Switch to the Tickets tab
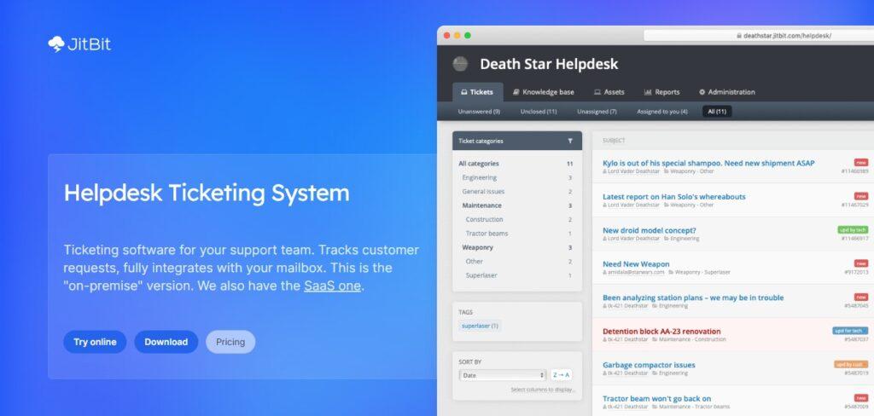Image resolution: width=874 pixels, height=416 pixels. (x=477, y=92)
